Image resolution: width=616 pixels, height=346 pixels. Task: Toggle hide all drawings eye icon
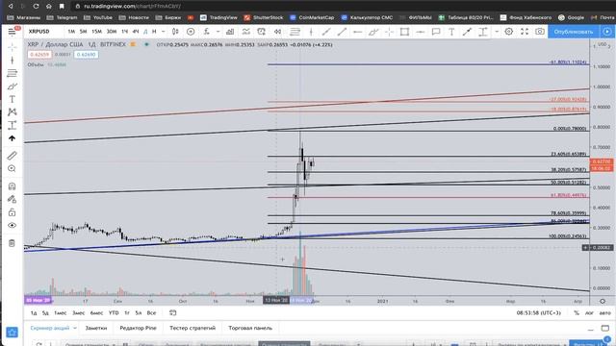13,225
